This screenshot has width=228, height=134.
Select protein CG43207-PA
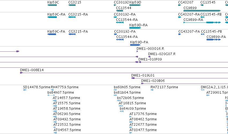pos(180,34)
